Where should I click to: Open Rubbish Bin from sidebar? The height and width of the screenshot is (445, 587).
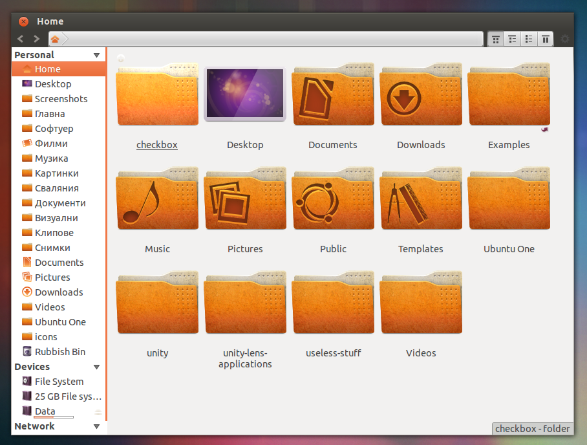[x=59, y=352]
